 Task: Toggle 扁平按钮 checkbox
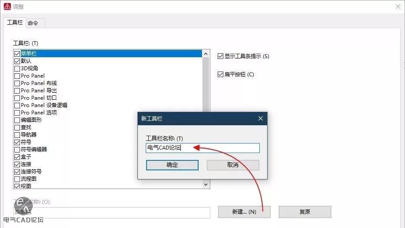(x=221, y=74)
